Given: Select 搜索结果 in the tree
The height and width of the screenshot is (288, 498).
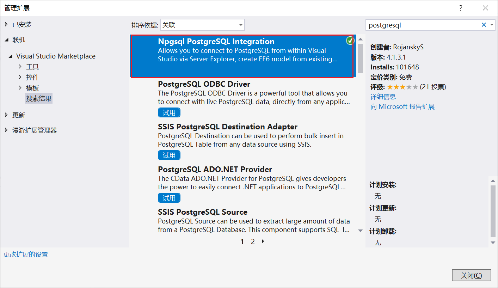Looking at the screenshot, I should tap(39, 99).
